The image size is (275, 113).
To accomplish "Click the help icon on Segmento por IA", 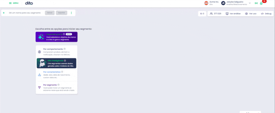I will (x=64, y=34).
